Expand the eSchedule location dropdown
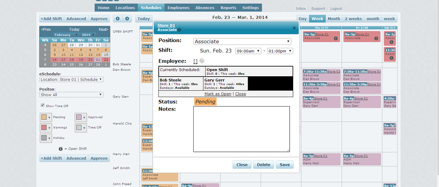This screenshot has height=187, width=439. pyautogui.click(x=71, y=80)
